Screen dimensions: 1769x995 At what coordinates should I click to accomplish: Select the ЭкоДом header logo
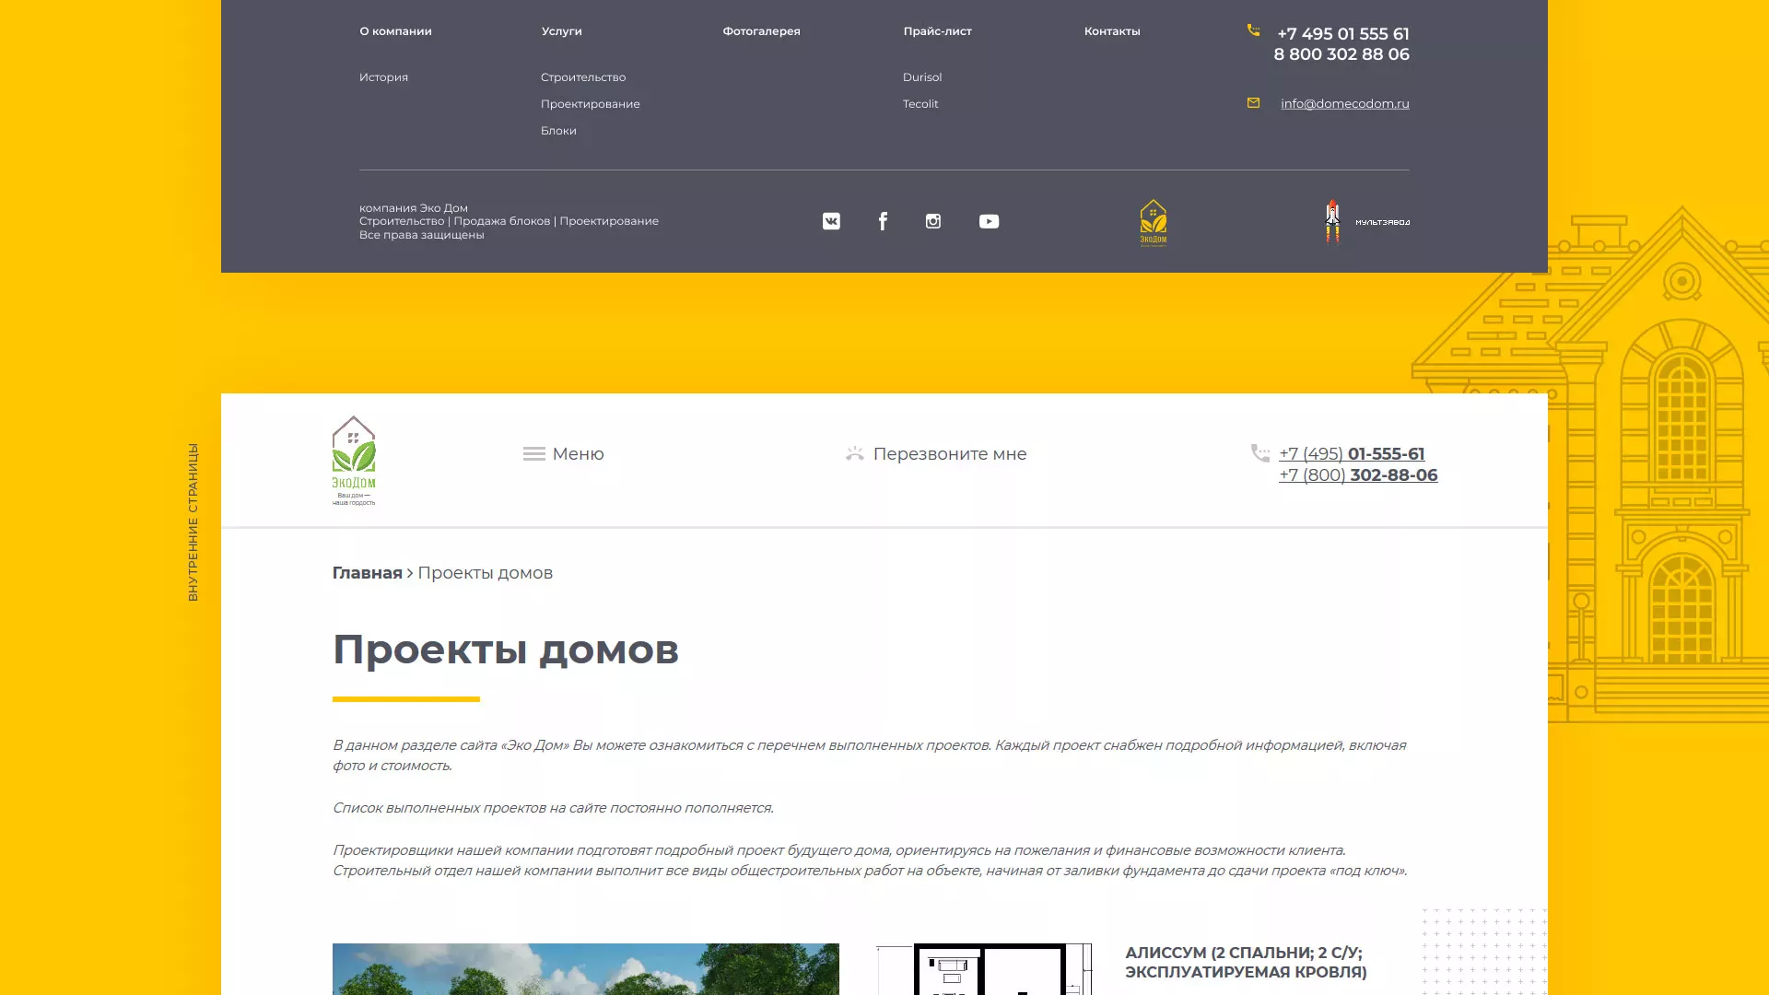coord(354,459)
